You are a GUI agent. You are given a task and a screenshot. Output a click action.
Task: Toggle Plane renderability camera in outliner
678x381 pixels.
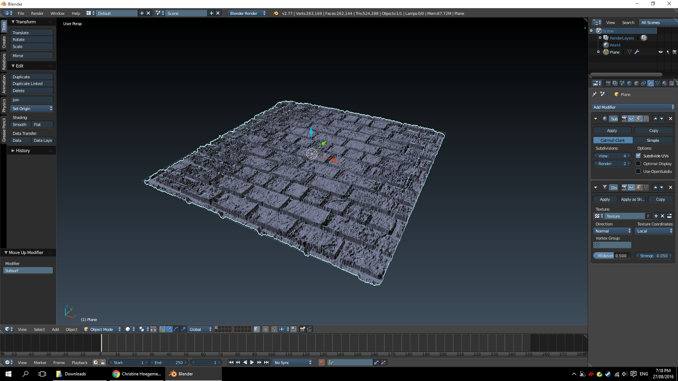[675, 52]
